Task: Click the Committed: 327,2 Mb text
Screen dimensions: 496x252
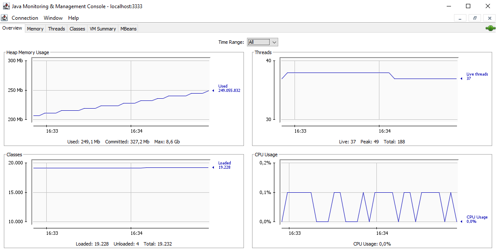Action: pos(127,142)
